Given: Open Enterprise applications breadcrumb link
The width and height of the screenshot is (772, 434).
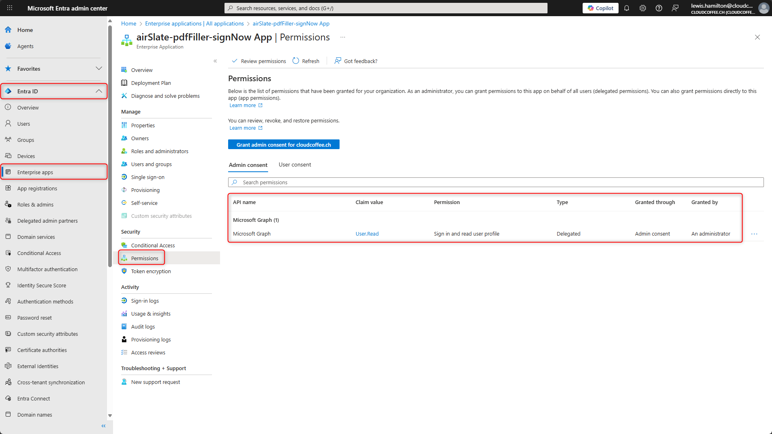Looking at the screenshot, I should (x=194, y=23).
